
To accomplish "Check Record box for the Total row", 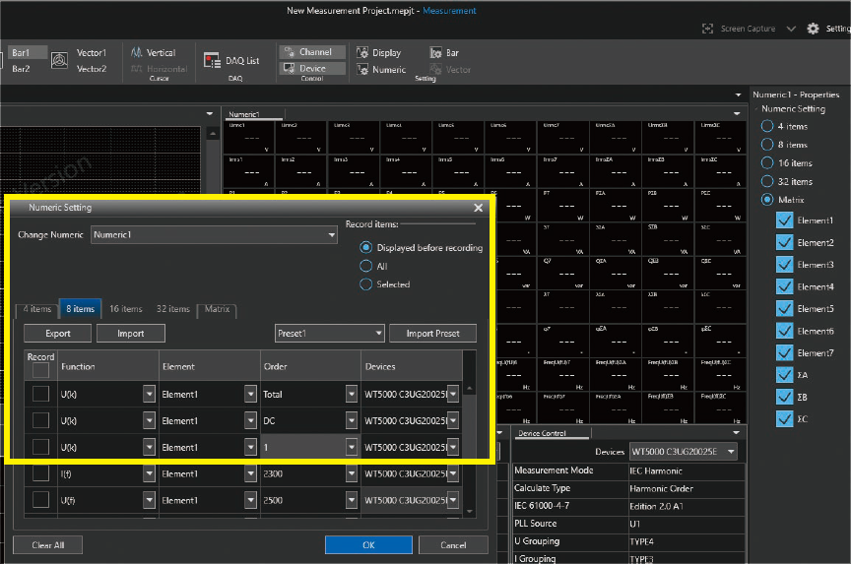I will [40, 395].
